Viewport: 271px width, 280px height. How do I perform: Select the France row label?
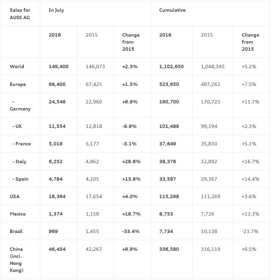click(x=23, y=144)
